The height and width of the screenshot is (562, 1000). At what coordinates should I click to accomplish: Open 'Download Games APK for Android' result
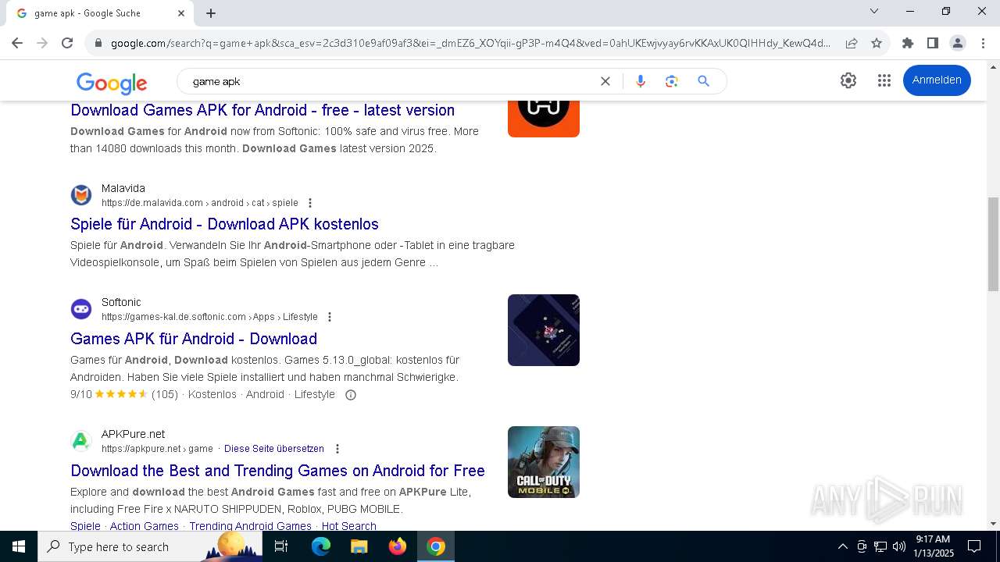262,110
